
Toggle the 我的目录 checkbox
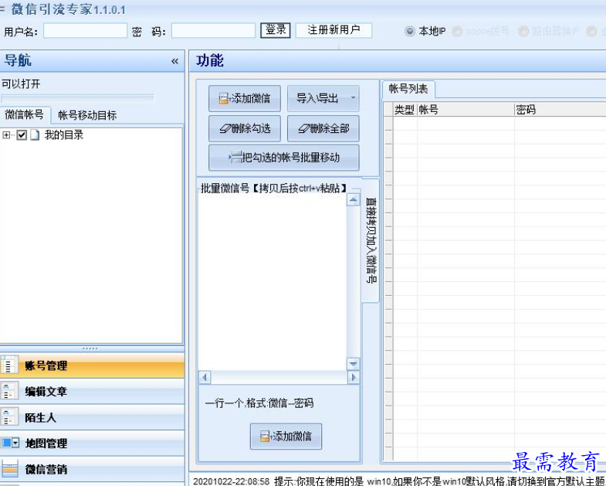click(22, 135)
